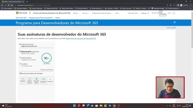Open PageSpeed Insights bookmark
The width and height of the screenshot is (193, 108).
click(158, 8)
